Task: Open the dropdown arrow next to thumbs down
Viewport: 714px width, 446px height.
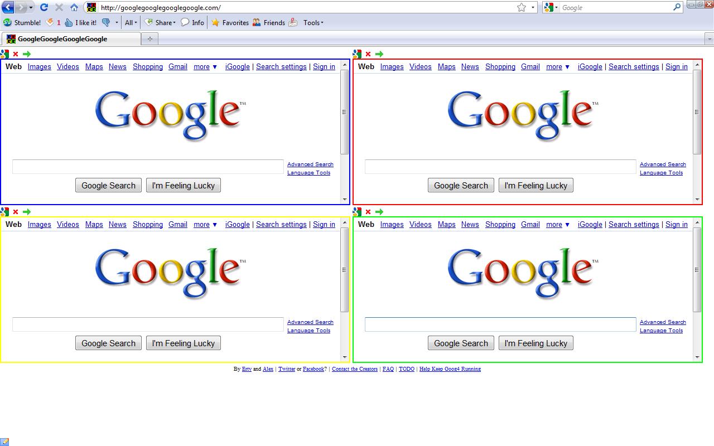Action: click(117, 23)
